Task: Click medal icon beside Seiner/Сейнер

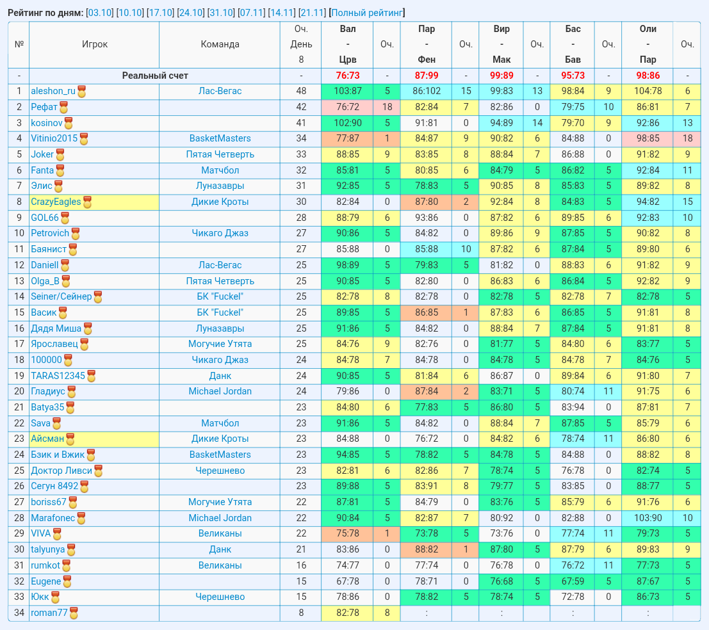Action: coord(97,297)
